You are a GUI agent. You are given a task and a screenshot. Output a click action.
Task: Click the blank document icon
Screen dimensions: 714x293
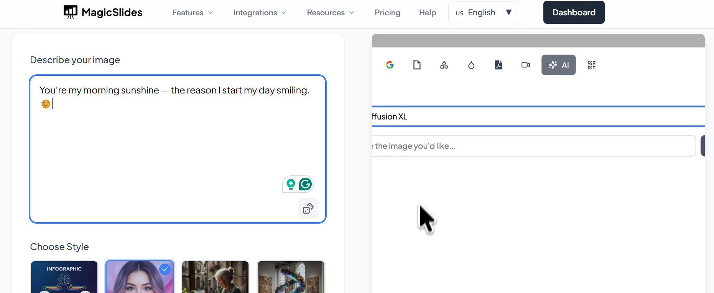coord(417,65)
